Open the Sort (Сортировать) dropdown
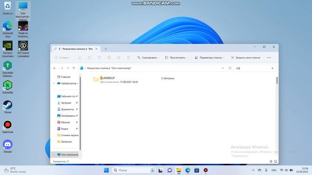312x175 pixels. click(148, 57)
